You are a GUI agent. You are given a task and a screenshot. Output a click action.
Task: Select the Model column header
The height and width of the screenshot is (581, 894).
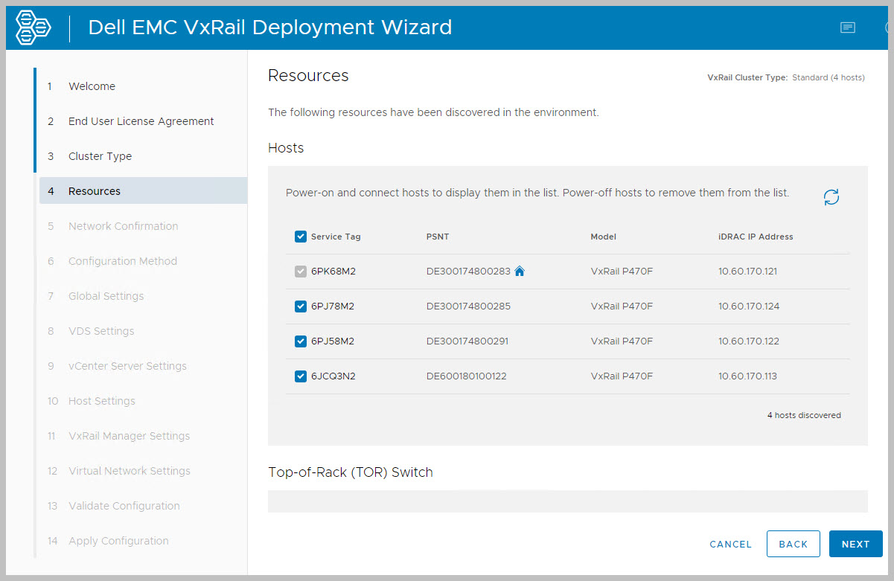603,237
